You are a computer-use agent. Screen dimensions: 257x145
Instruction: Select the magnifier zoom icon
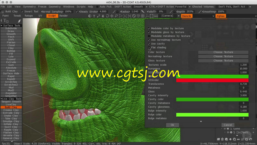coord(116,16)
